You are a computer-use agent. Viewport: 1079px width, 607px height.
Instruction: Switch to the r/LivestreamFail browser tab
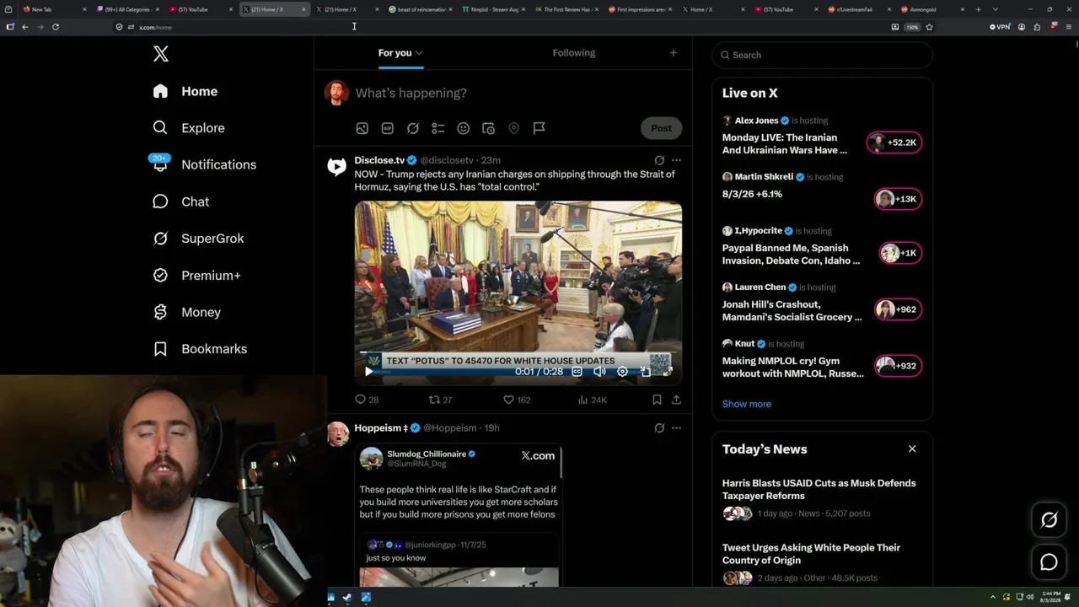point(855,9)
